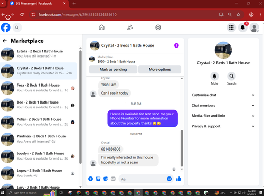Open the Notifications bell with badge
This screenshot has height=196, width=264.
(x=243, y=27)
